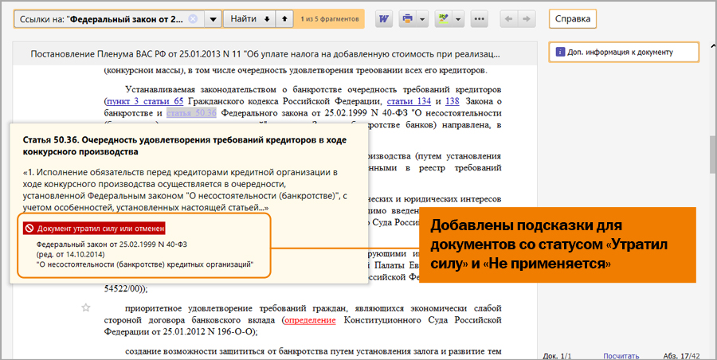Expand the marker tool dropdown arrow

[x=457, y=18]
